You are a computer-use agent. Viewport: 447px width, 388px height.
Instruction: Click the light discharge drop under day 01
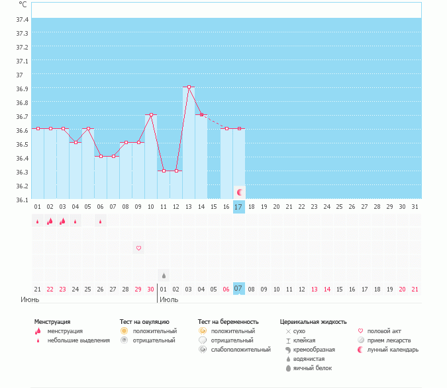(37, 221)
